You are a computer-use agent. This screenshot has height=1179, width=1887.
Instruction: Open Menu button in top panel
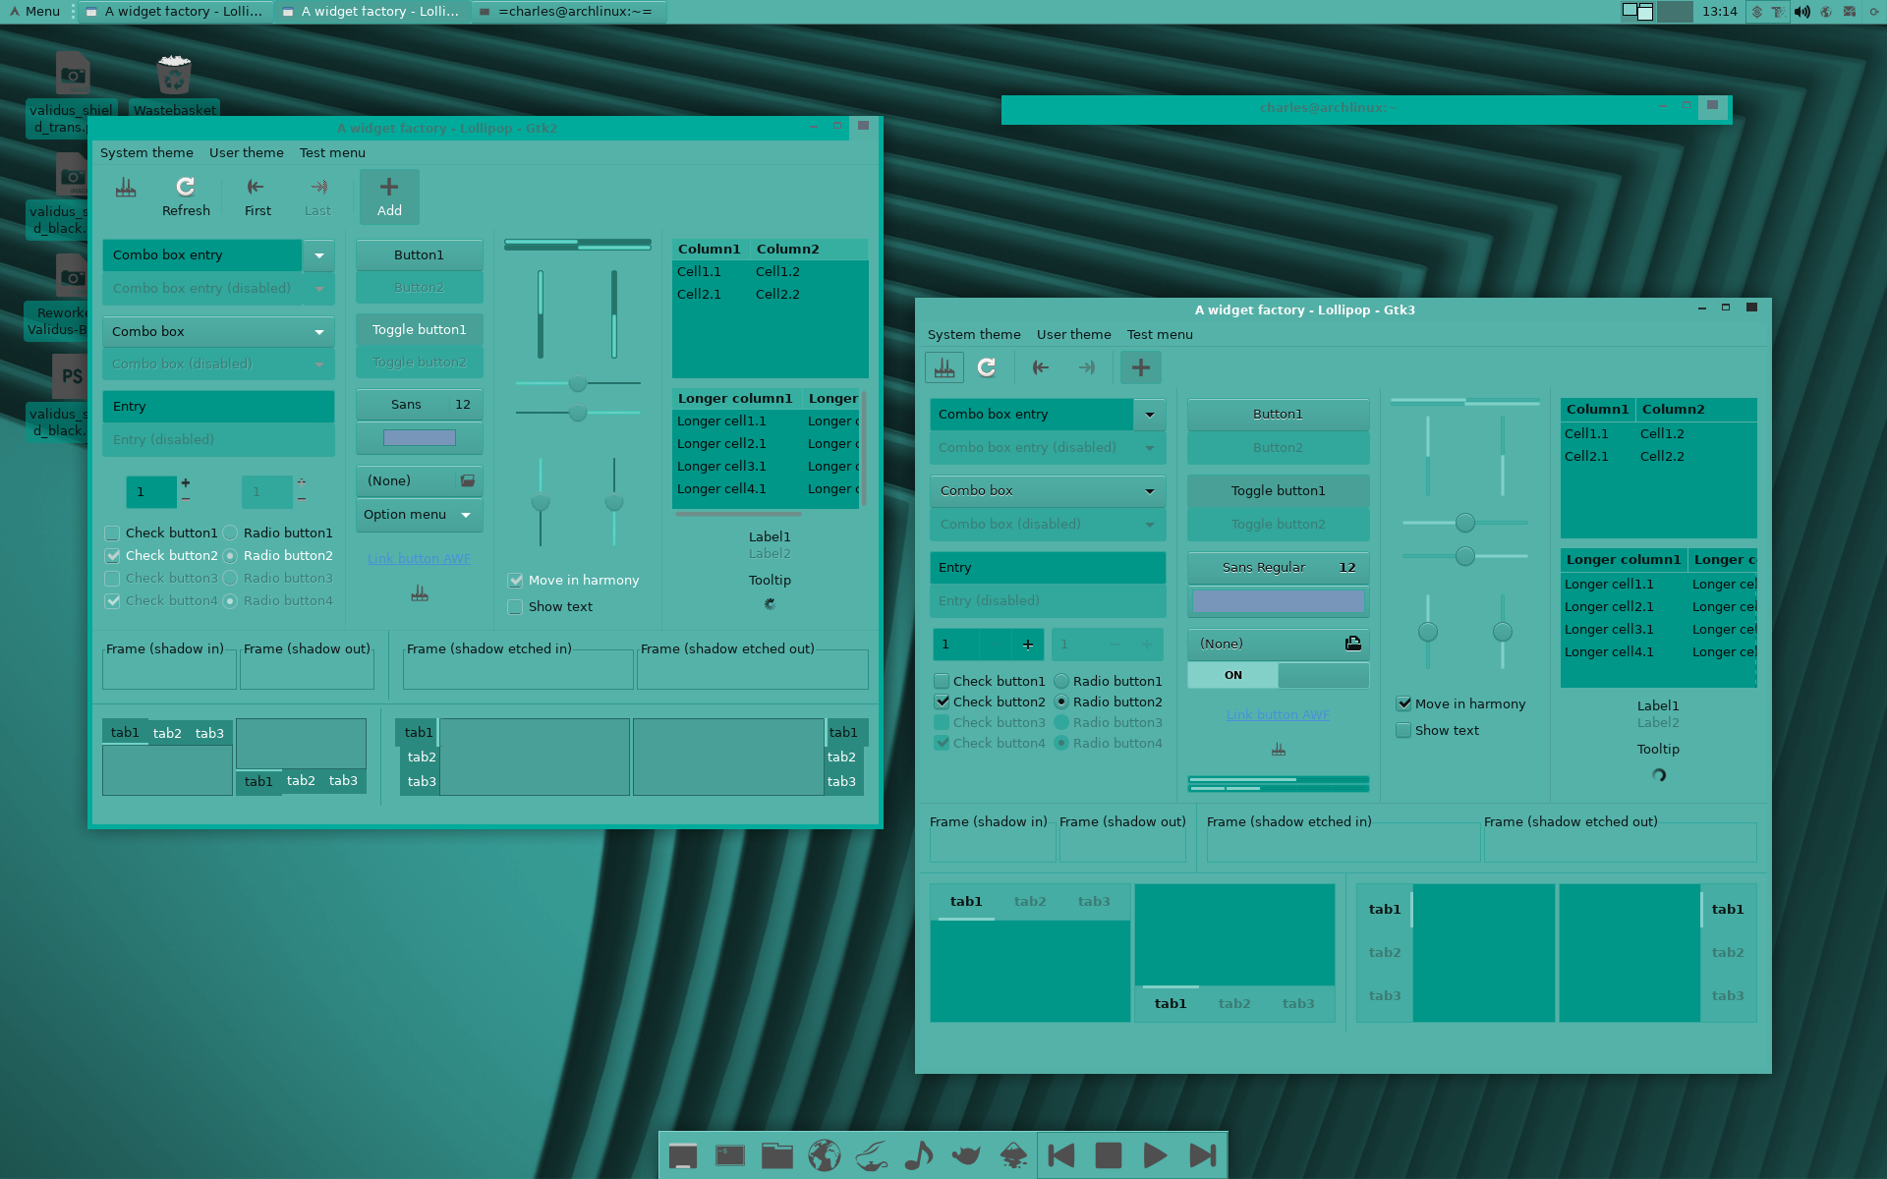click(34, 12)
